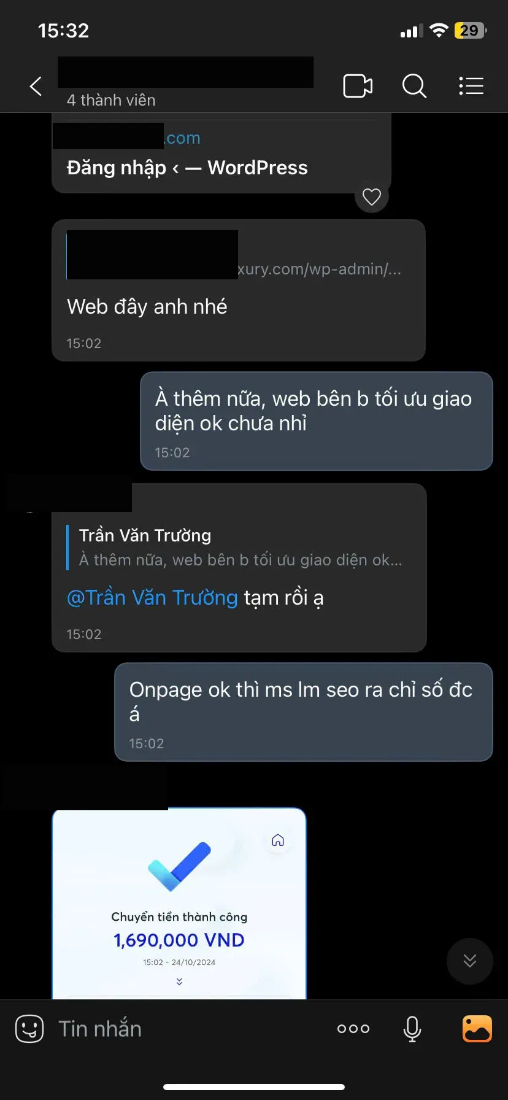This screenshot has height=1100, width=508.
Task: Jump to latest messages with double-chevron button
Action: pos(470,961)
